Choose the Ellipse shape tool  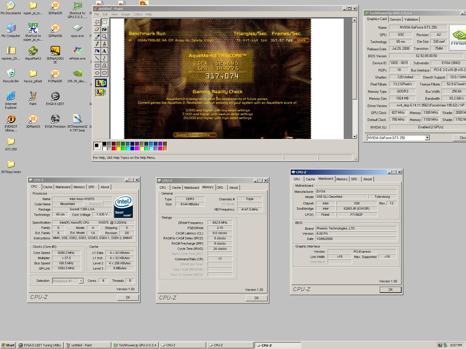point(97,73)
